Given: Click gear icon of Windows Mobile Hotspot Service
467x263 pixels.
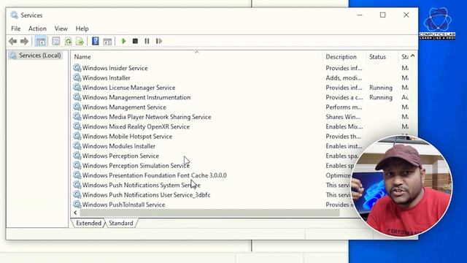Looking at the screenshot, I should pyautogui.click(x=77, y=136).
